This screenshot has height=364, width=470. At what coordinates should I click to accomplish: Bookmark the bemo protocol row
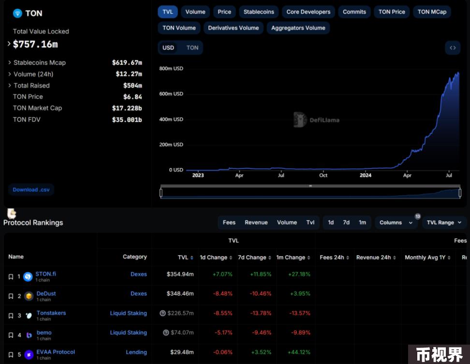tap(11, 335)
